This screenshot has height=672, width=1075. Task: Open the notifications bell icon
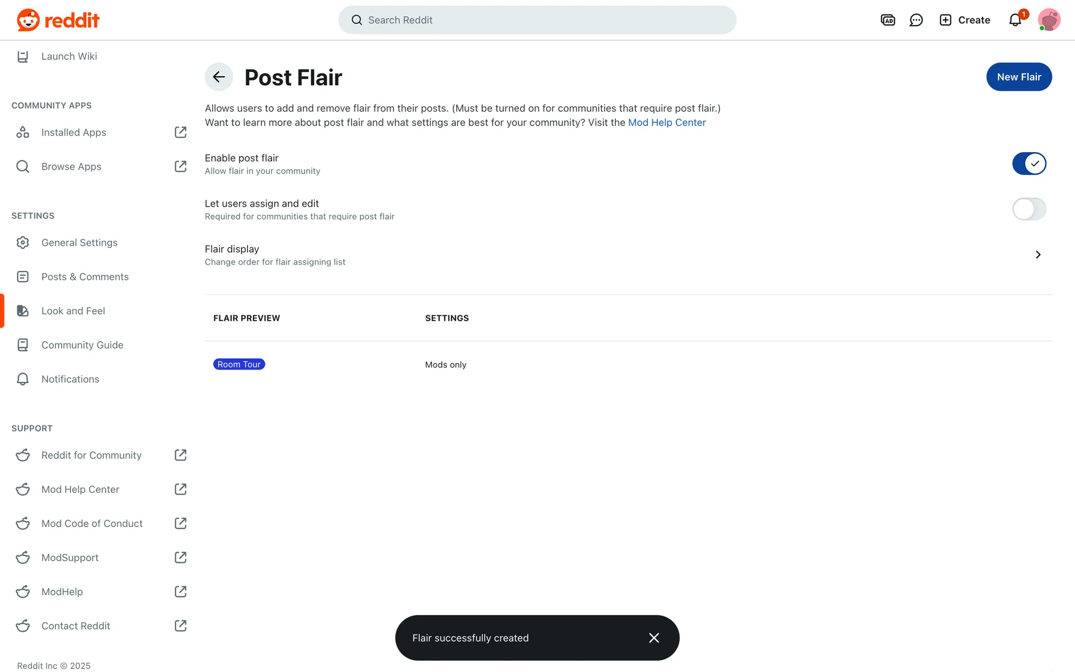point(1015,20)
